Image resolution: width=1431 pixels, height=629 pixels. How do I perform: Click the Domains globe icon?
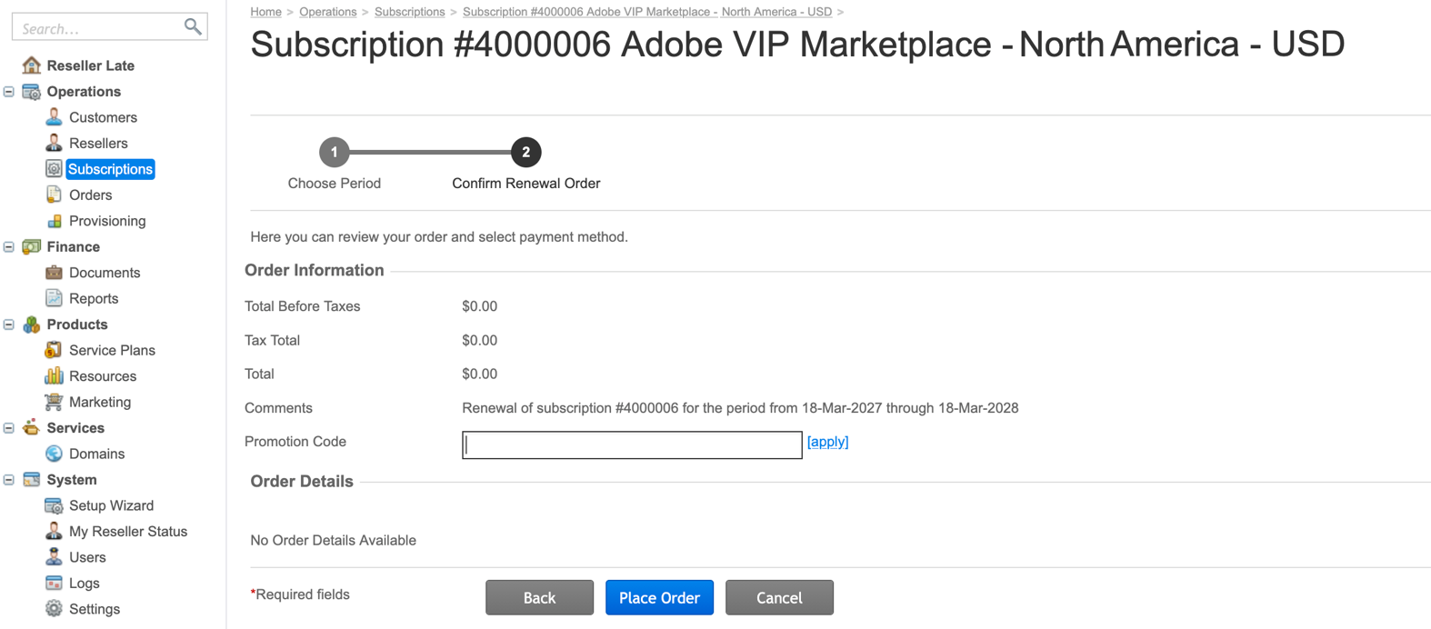point(54,454)
